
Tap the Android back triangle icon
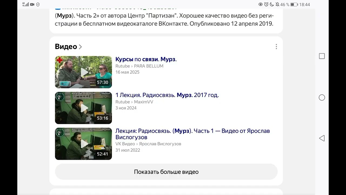(322, 138)
